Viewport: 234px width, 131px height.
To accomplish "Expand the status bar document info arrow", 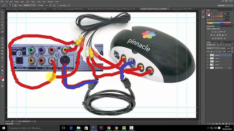I will pos(35,121).
